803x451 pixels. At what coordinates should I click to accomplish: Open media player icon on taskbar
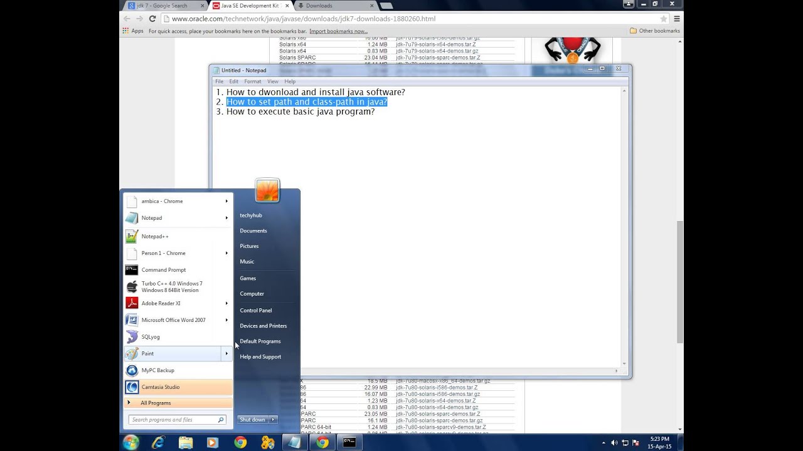[x=212, y=442]
